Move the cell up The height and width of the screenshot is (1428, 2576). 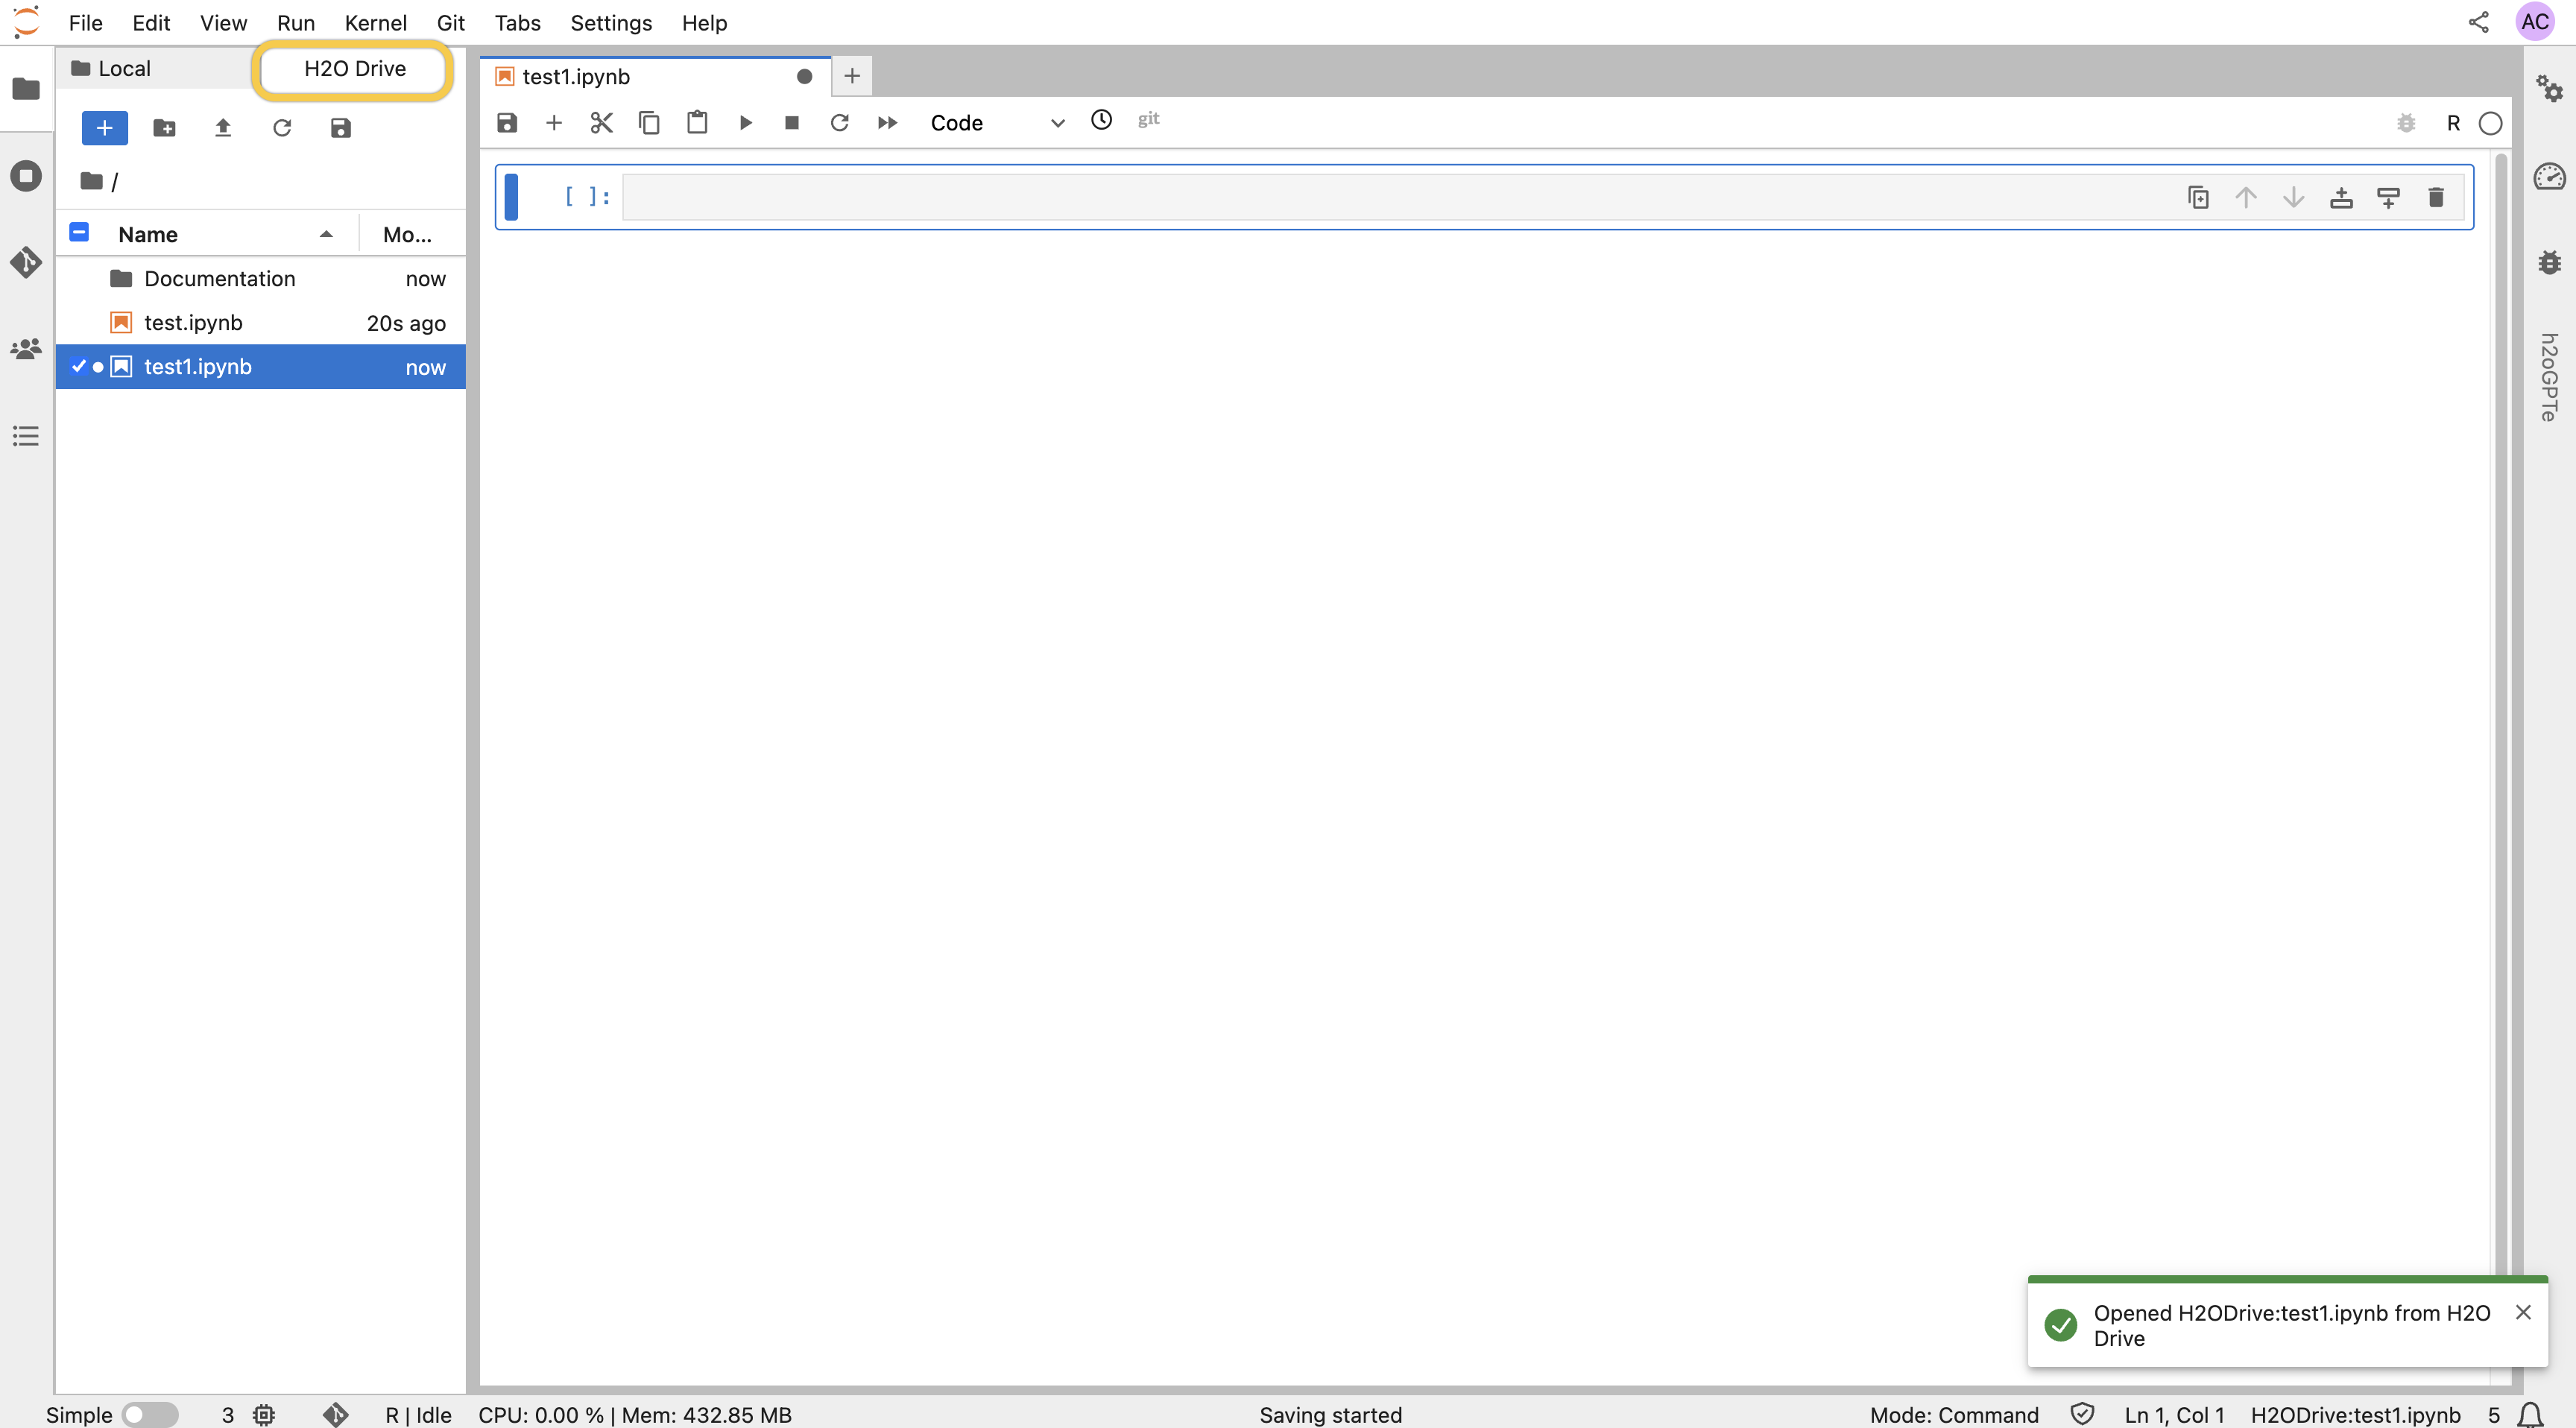(x=2246, y=197)
